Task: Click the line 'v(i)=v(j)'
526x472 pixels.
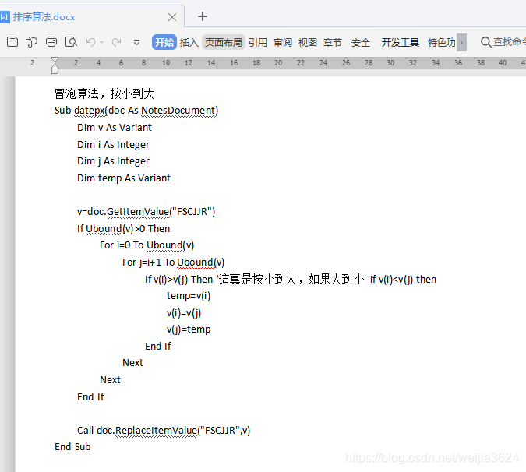Action: pyautogui.click(x=184, y=313)
